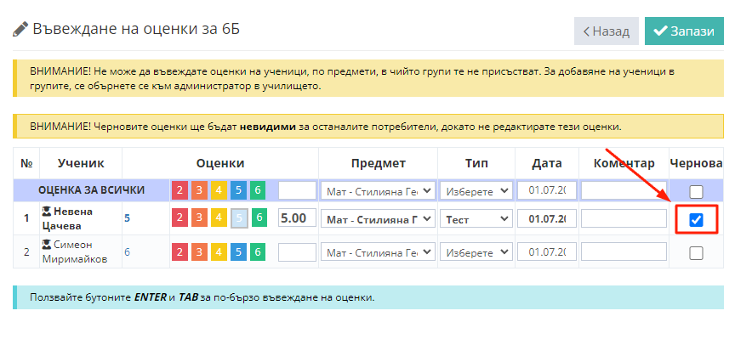Give Симеон Миримайков a grade 4

pyautogui.click(x=219, y=252)
